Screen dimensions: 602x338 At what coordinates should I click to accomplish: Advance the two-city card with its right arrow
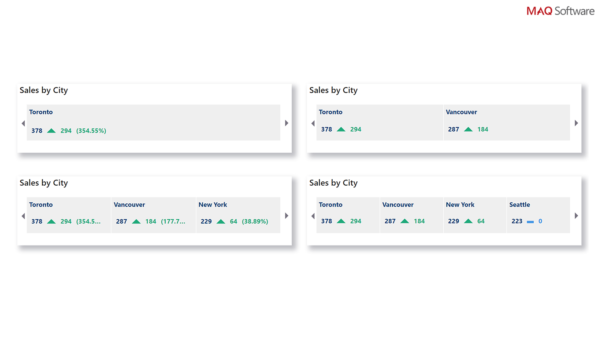576,123
